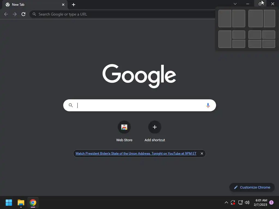Open the clock showing 6:01 AM
This screenshot has width=279, height=209.
click(x=260, y=202)
